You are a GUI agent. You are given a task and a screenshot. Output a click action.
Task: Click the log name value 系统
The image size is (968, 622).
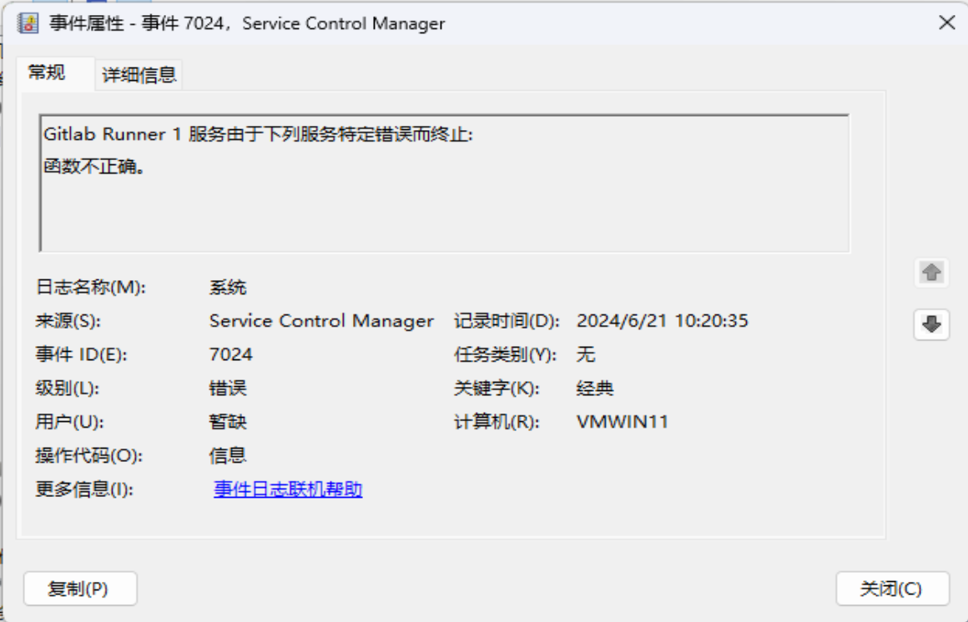pyautogui.click(x=228, y=288)
